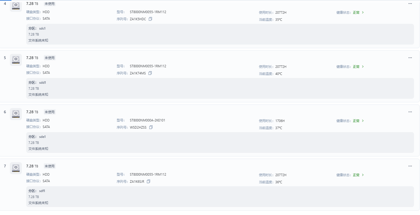Copy serial number ZA1K6SJR
The height and width of the screenshot is (215, 420).
point(148,182)
